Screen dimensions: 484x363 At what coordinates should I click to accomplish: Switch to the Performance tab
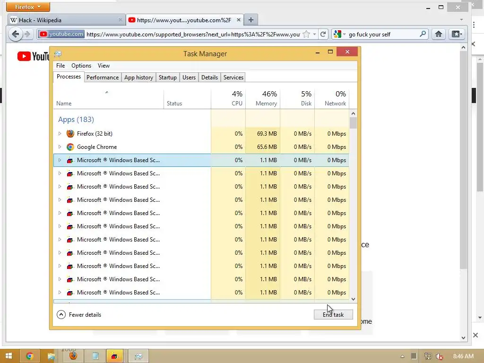pyautogui.click(x=103, y=78)
